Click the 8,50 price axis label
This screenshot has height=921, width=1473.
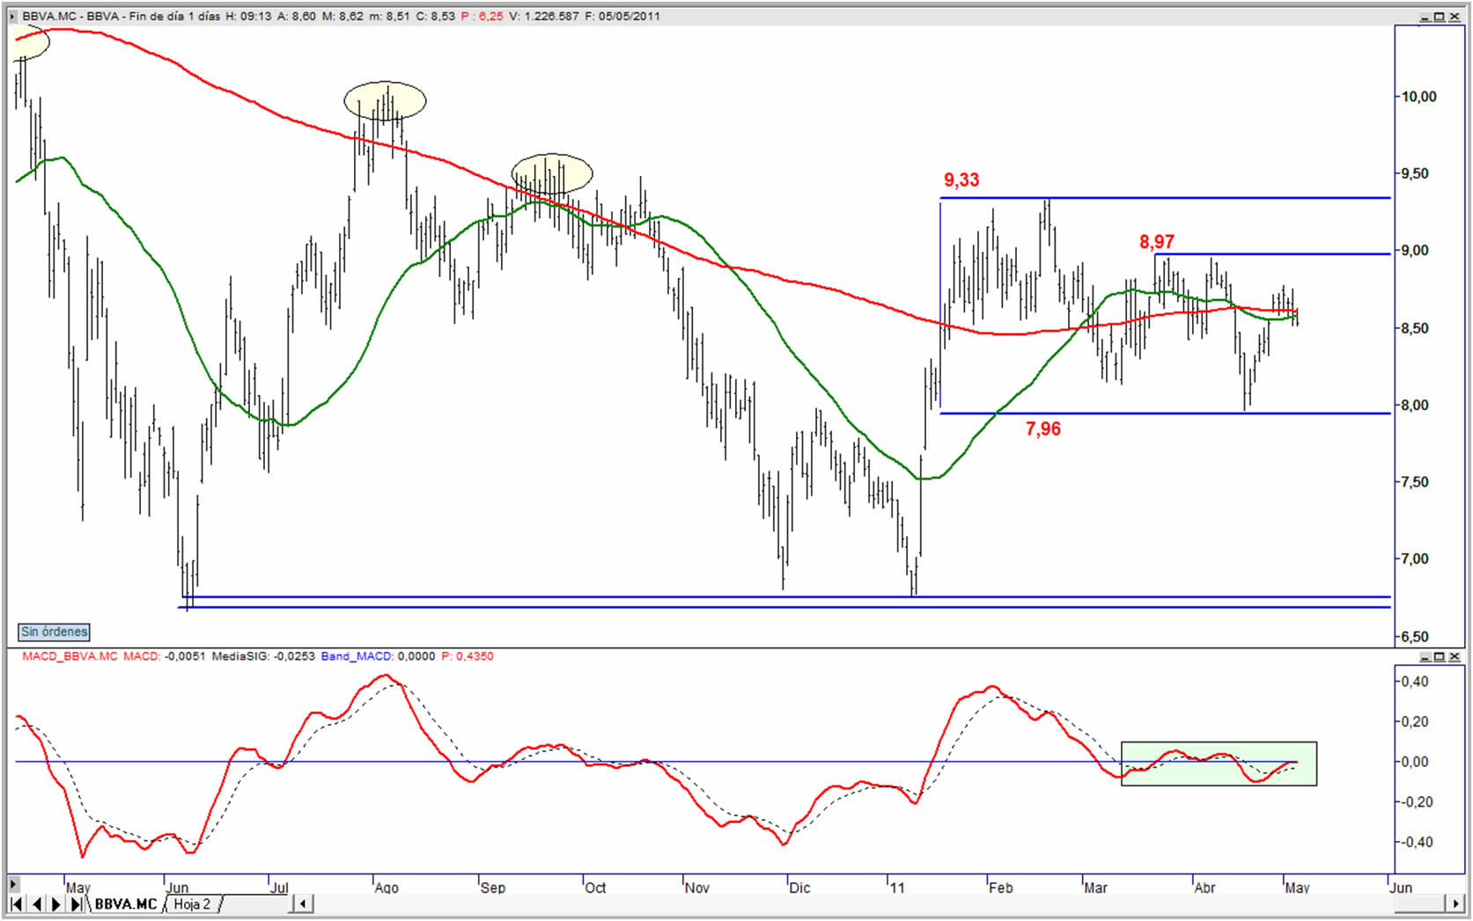point(1415,328)
